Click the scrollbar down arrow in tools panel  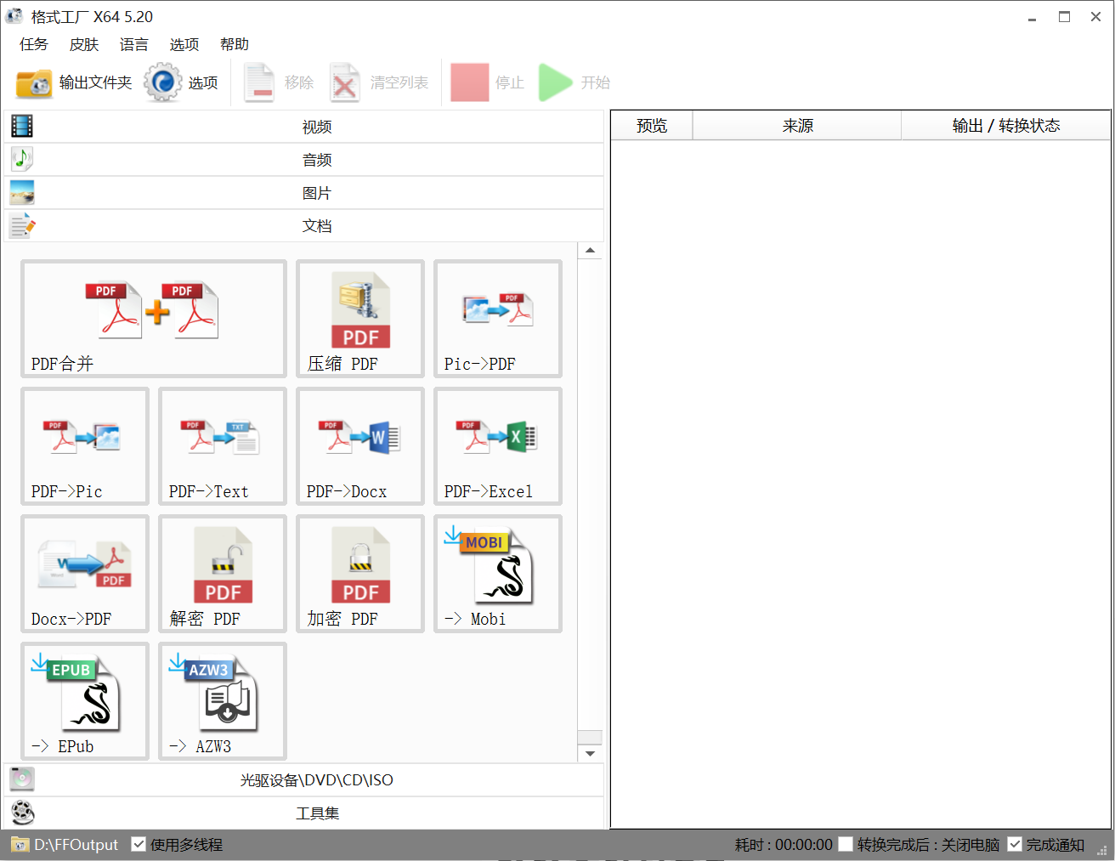click(590, 753)
